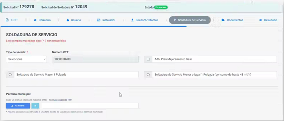The height and width of the screenshot is (121, 284).
Task: Switch to the Soldadura de Servicio tab
Action: tap(190, 20)
